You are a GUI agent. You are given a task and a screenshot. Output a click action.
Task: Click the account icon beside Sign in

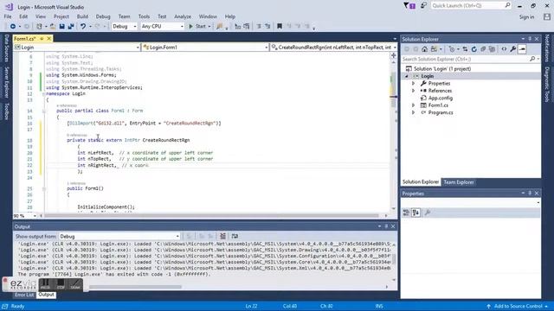tap(547, 16)
